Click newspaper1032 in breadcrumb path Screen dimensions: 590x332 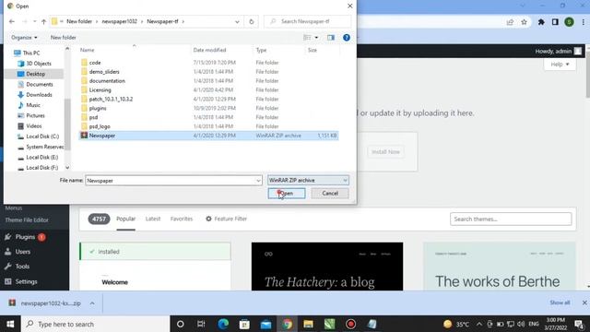point(119,21)
